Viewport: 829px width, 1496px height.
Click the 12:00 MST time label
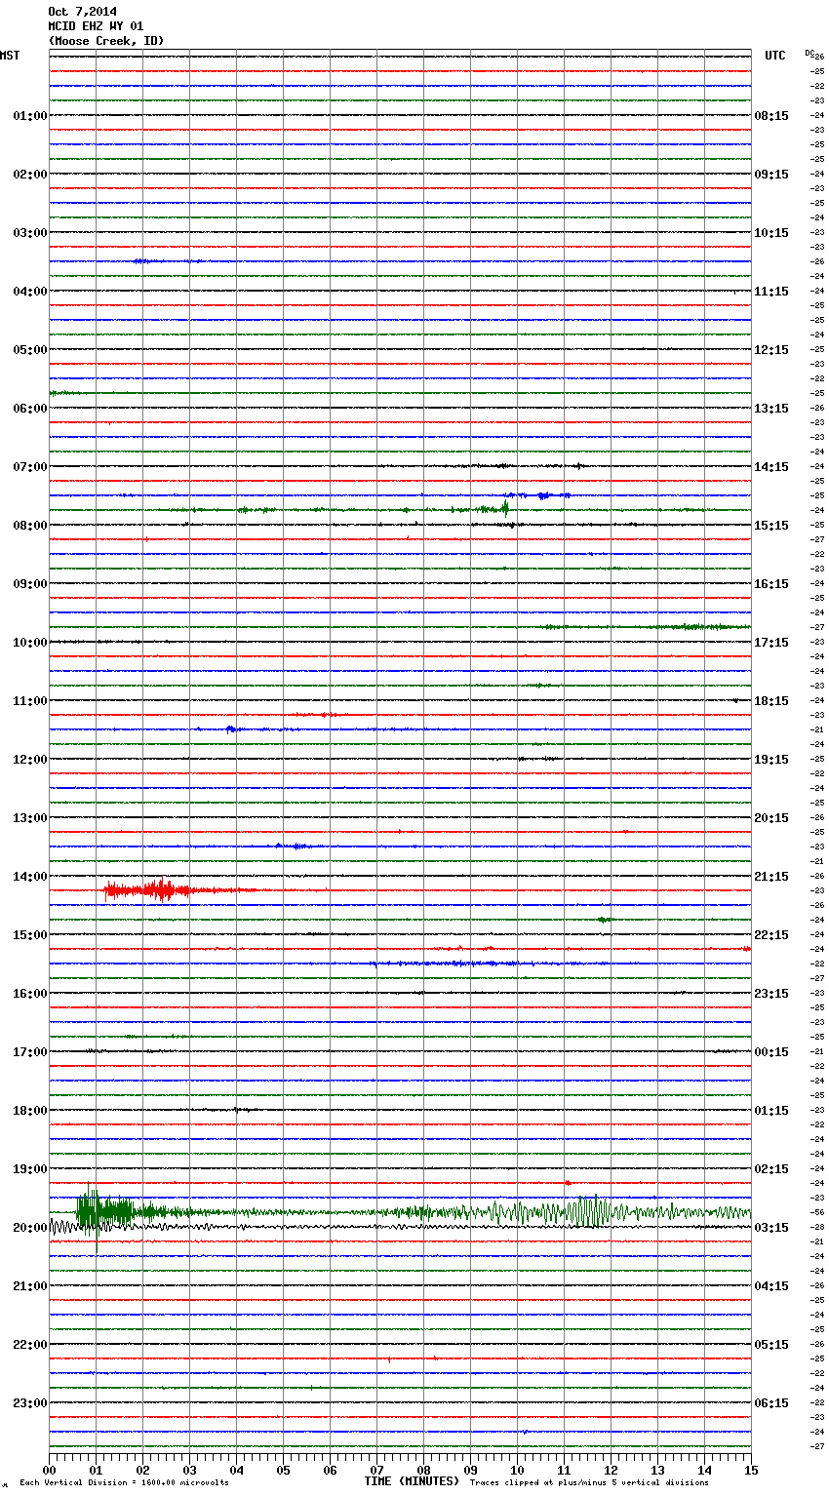(29, 759)
